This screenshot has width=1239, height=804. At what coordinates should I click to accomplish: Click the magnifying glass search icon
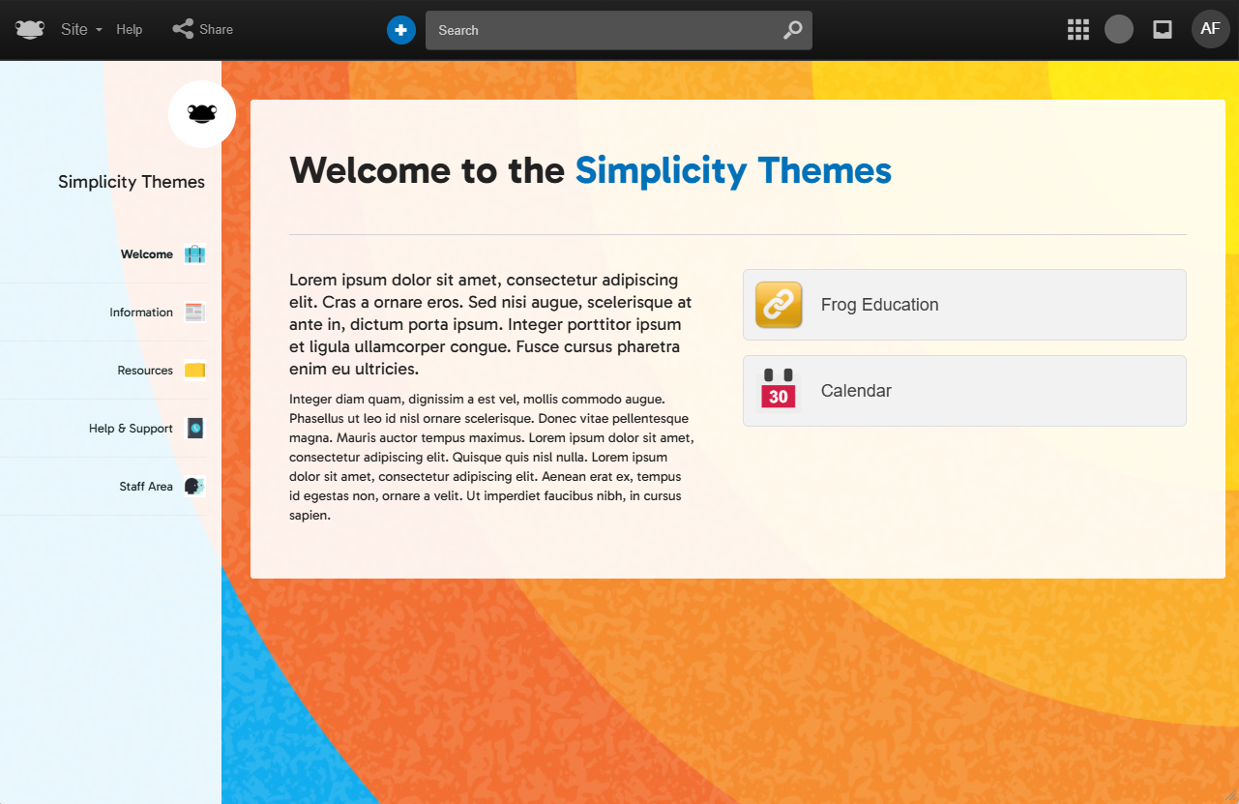click(x=792, y=30)
